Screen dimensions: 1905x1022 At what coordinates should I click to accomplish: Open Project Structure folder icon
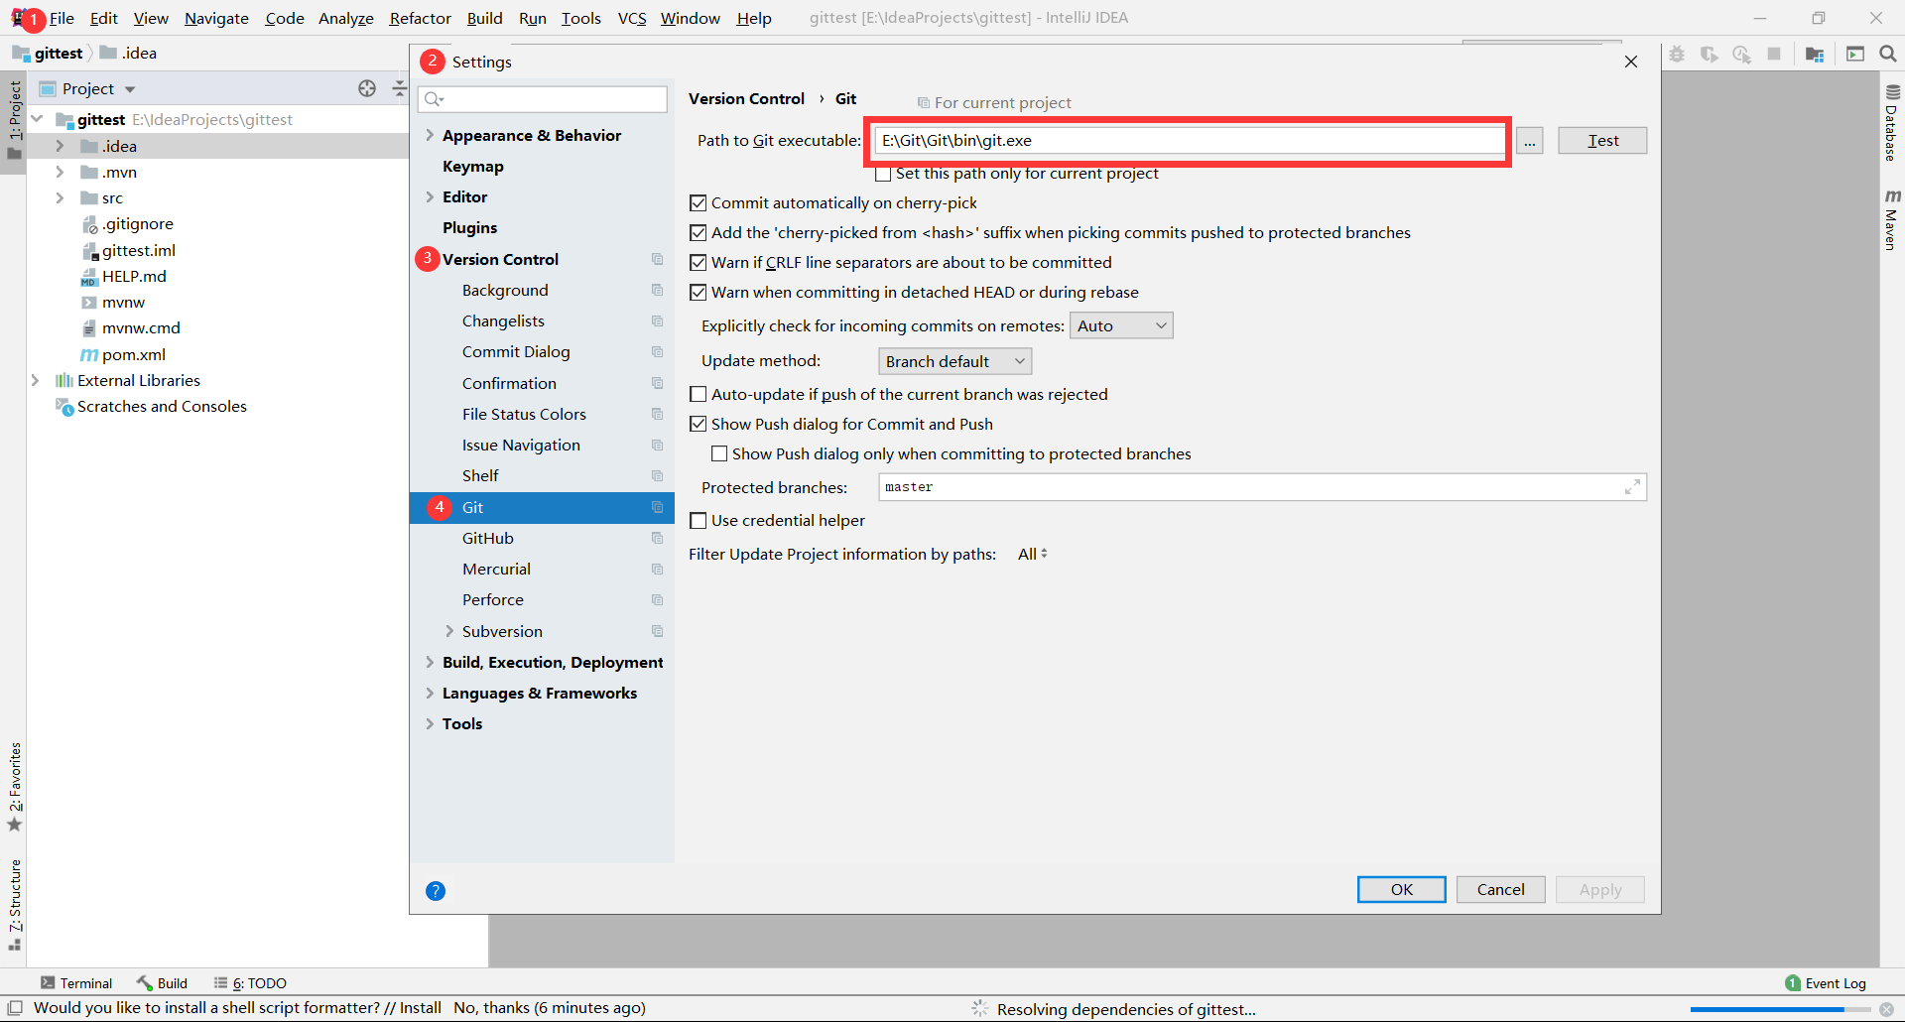tap(1815, 55)
